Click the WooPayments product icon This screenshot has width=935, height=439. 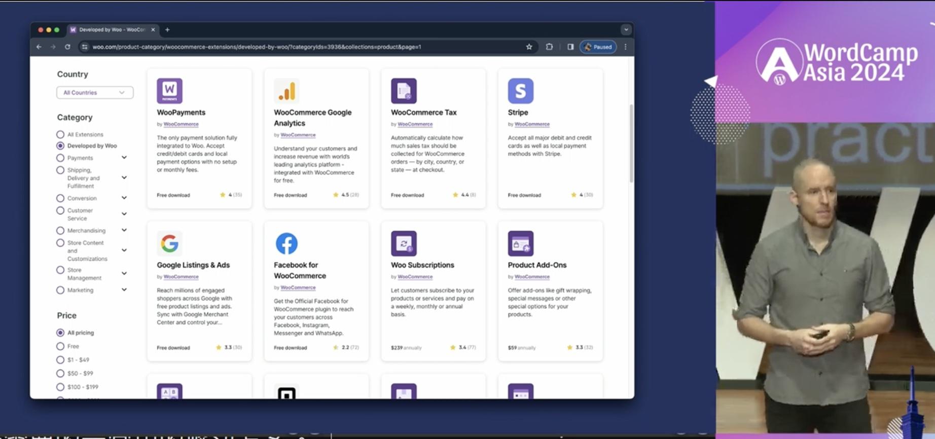pos(169,91)
